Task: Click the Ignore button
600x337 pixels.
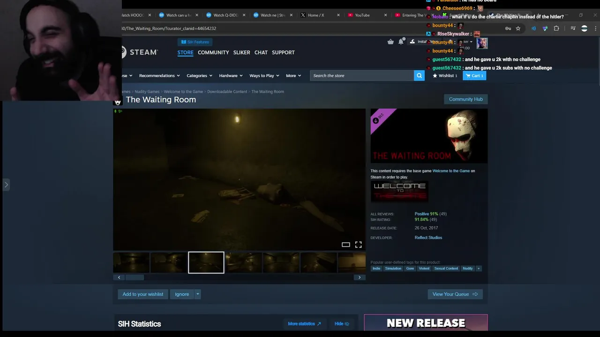Action: (182, 294)
